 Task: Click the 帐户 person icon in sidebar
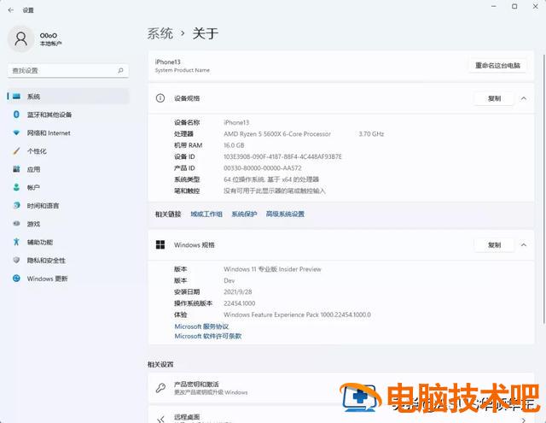[16, 187]
